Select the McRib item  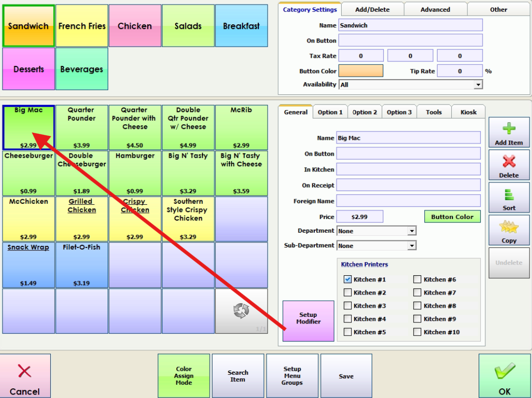(241, 127)
